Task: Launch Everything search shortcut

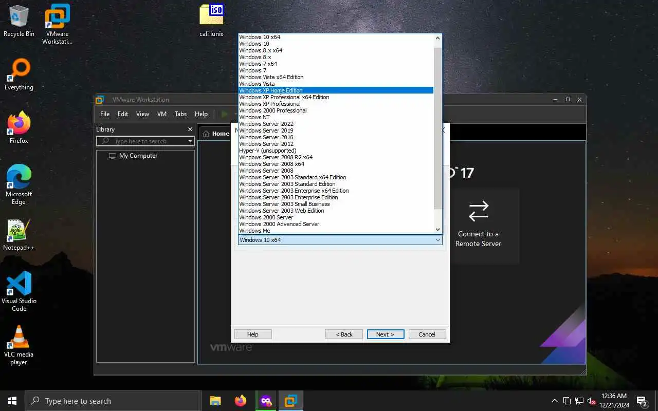Action: [19, 74]
